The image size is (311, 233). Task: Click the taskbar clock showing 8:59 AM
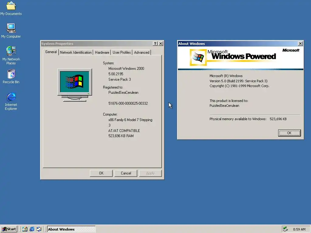pyautogui.click(x=299, y=229)
